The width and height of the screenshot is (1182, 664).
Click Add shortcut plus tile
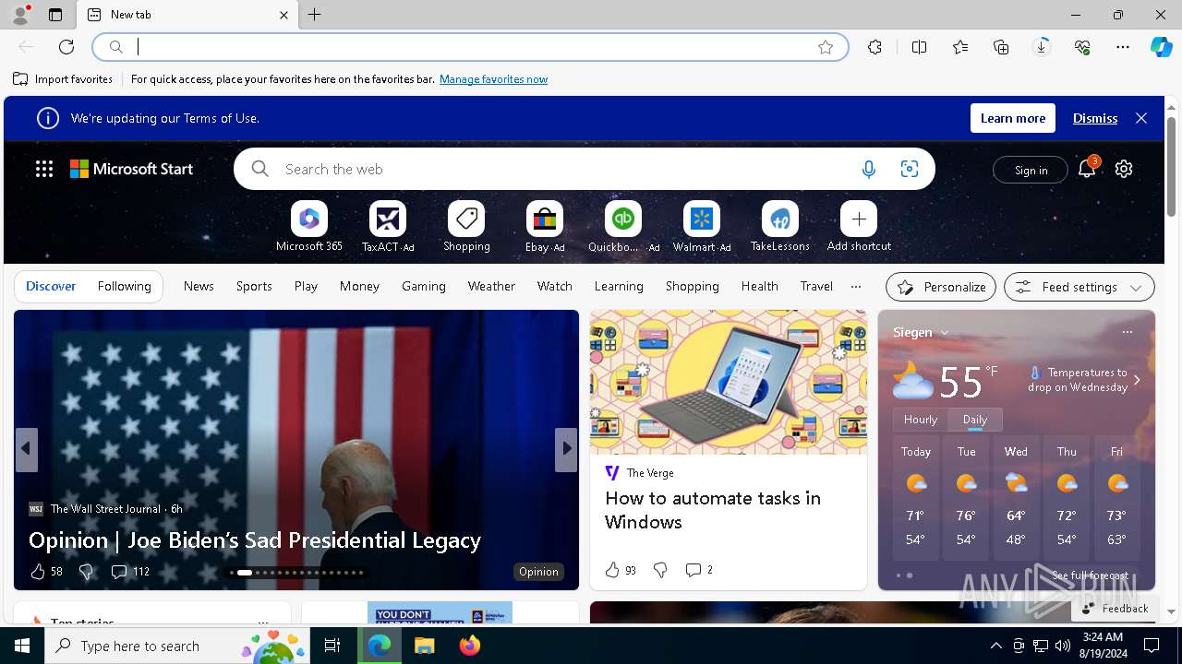click(x=859, y=227)
